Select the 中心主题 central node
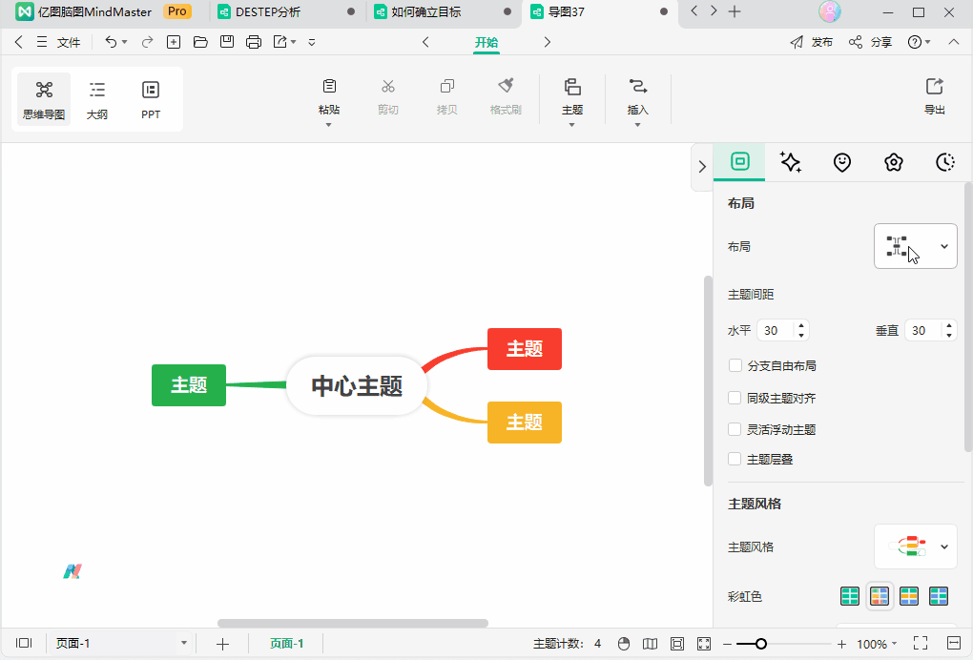Screen dimensions: 973x660 tap(357, 385)
